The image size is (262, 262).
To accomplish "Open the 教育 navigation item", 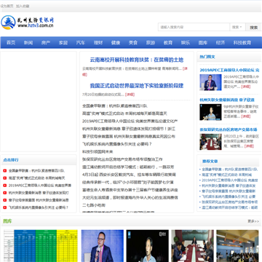I will coord(168,43).
